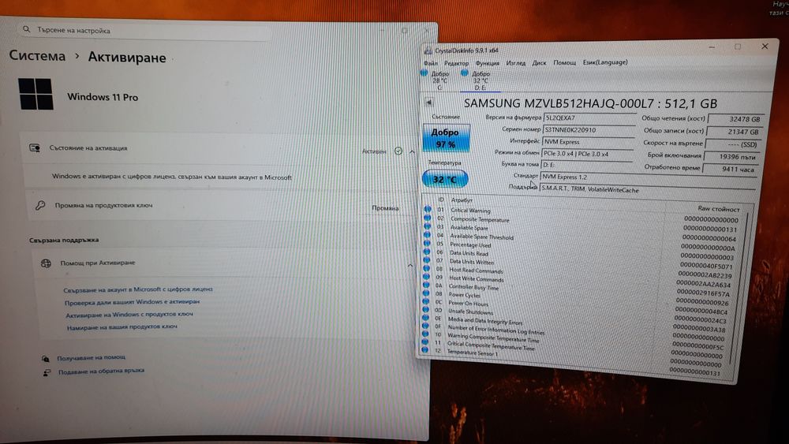Click the search magnifier icon in Settings
Screen dimensions: 789x444
tap(26, 30)
